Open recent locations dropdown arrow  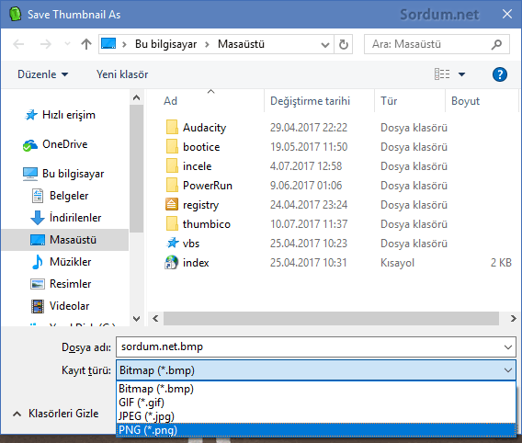click(67, 44)
